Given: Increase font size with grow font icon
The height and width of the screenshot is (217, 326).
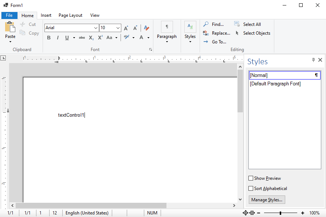Looking at the screenshot, I should click(126, 28).
